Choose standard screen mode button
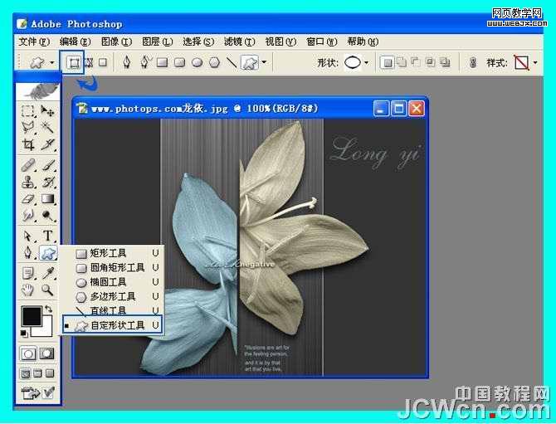The width and height of the screenshot is (556, 424). 26,373
